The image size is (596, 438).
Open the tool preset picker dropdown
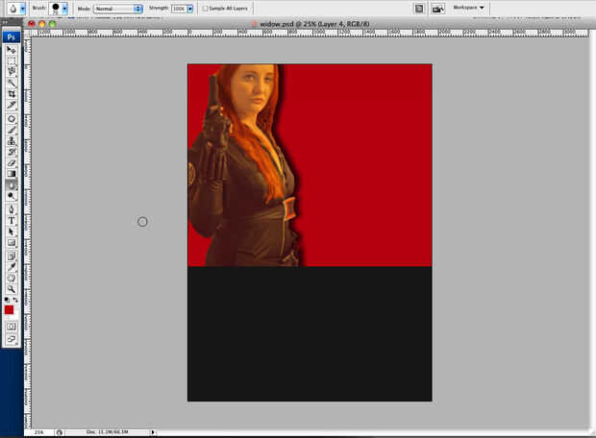[23, 8]
